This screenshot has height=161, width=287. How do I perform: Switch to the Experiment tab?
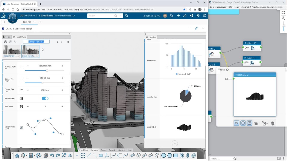tap(20, 37)
